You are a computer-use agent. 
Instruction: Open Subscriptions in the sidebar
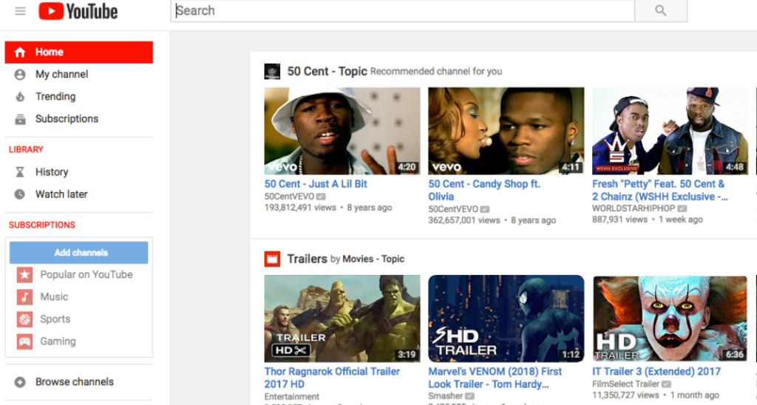67,119
